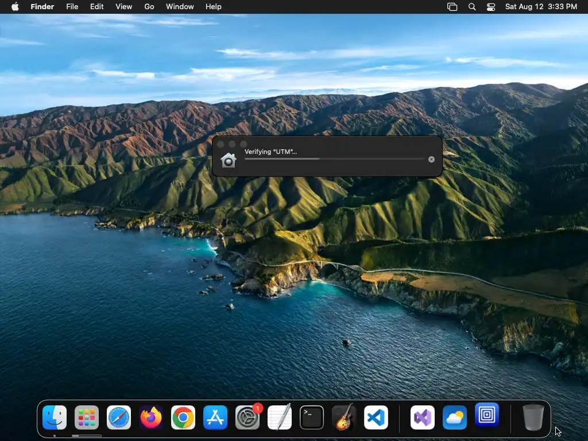Screen dimensions: 588x441
Task: Click the Gatekeeper house icon in dialog
Action: (x=229, y=160)
